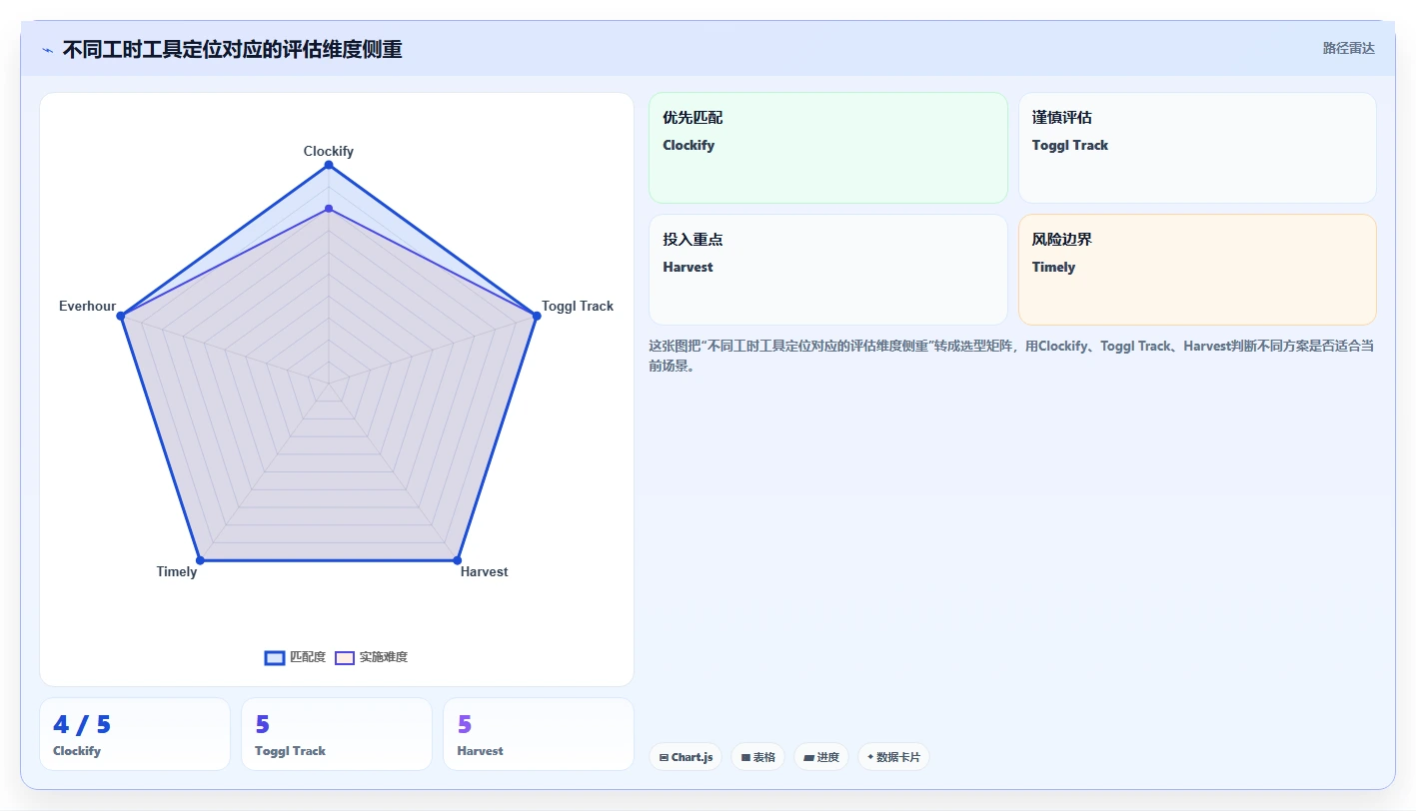Viewport: 1416px width, 811px height.
Task: Click the radar data point at Harvest
Action: pos(457,559)
